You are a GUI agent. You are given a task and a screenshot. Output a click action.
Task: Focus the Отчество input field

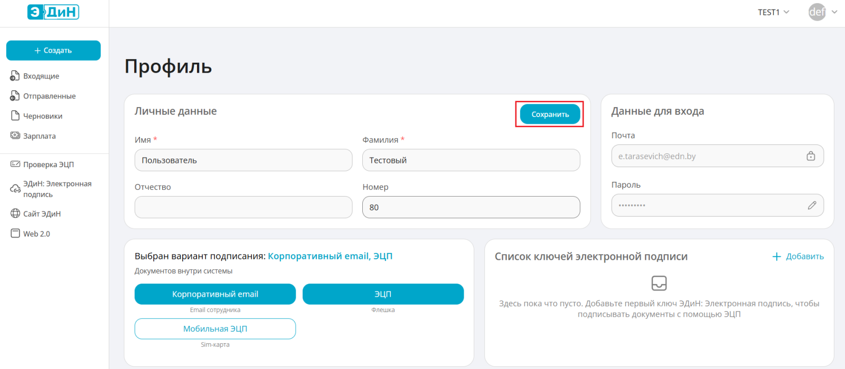243,207
